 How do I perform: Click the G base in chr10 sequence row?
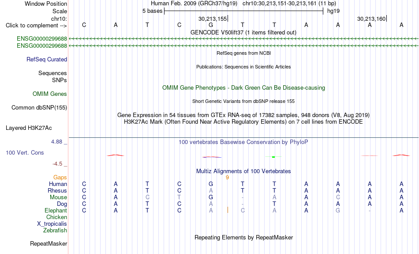pyautogui.click(x=211, y=25)
